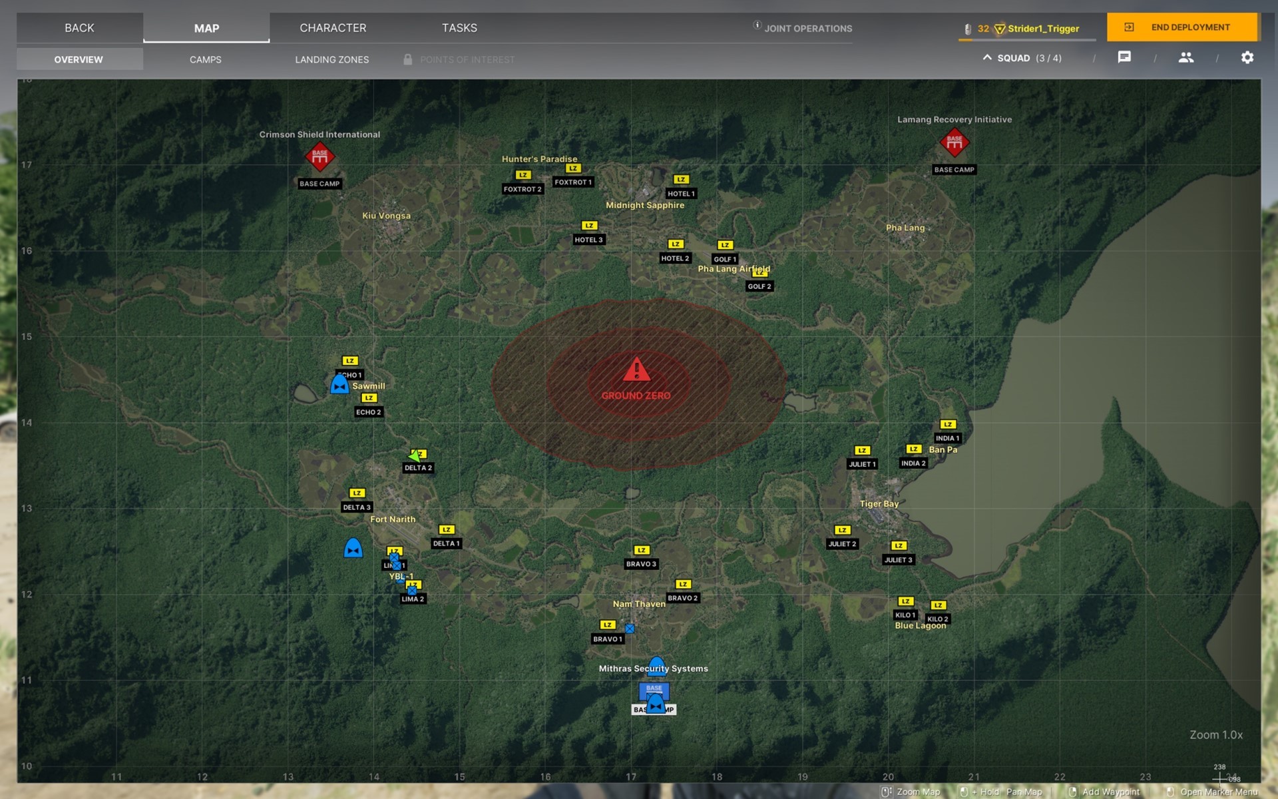
Task: Click the Blue Lagoon location label
Action: (x=921, y=626)
